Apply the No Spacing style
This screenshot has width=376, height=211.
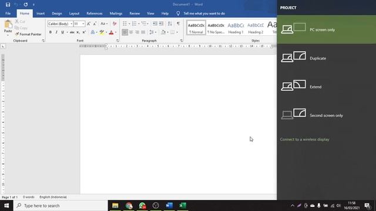(x=216, y=28)
